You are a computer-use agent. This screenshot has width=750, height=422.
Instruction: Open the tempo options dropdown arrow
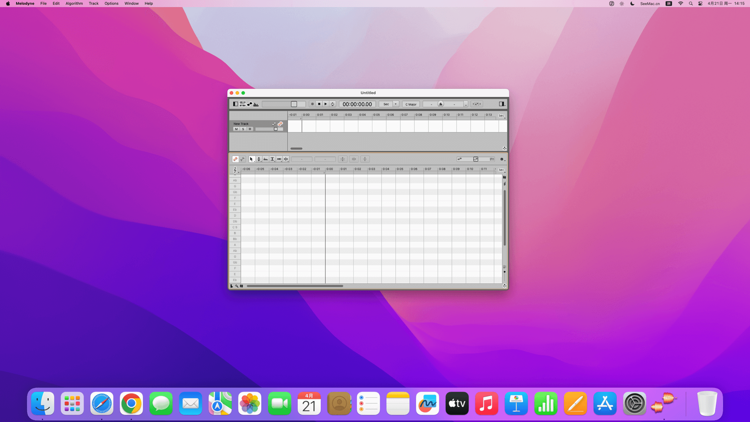pos(466,104)
